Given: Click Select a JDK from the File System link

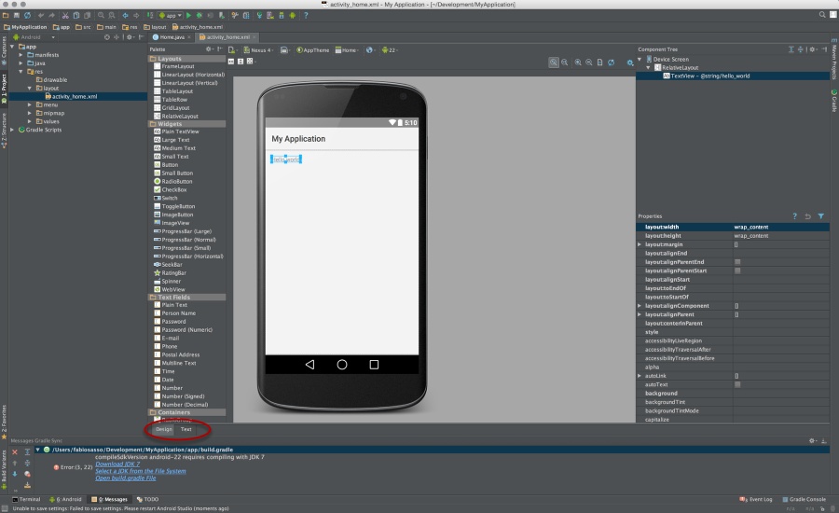Looking at the screenshot, I should point(141,471).
